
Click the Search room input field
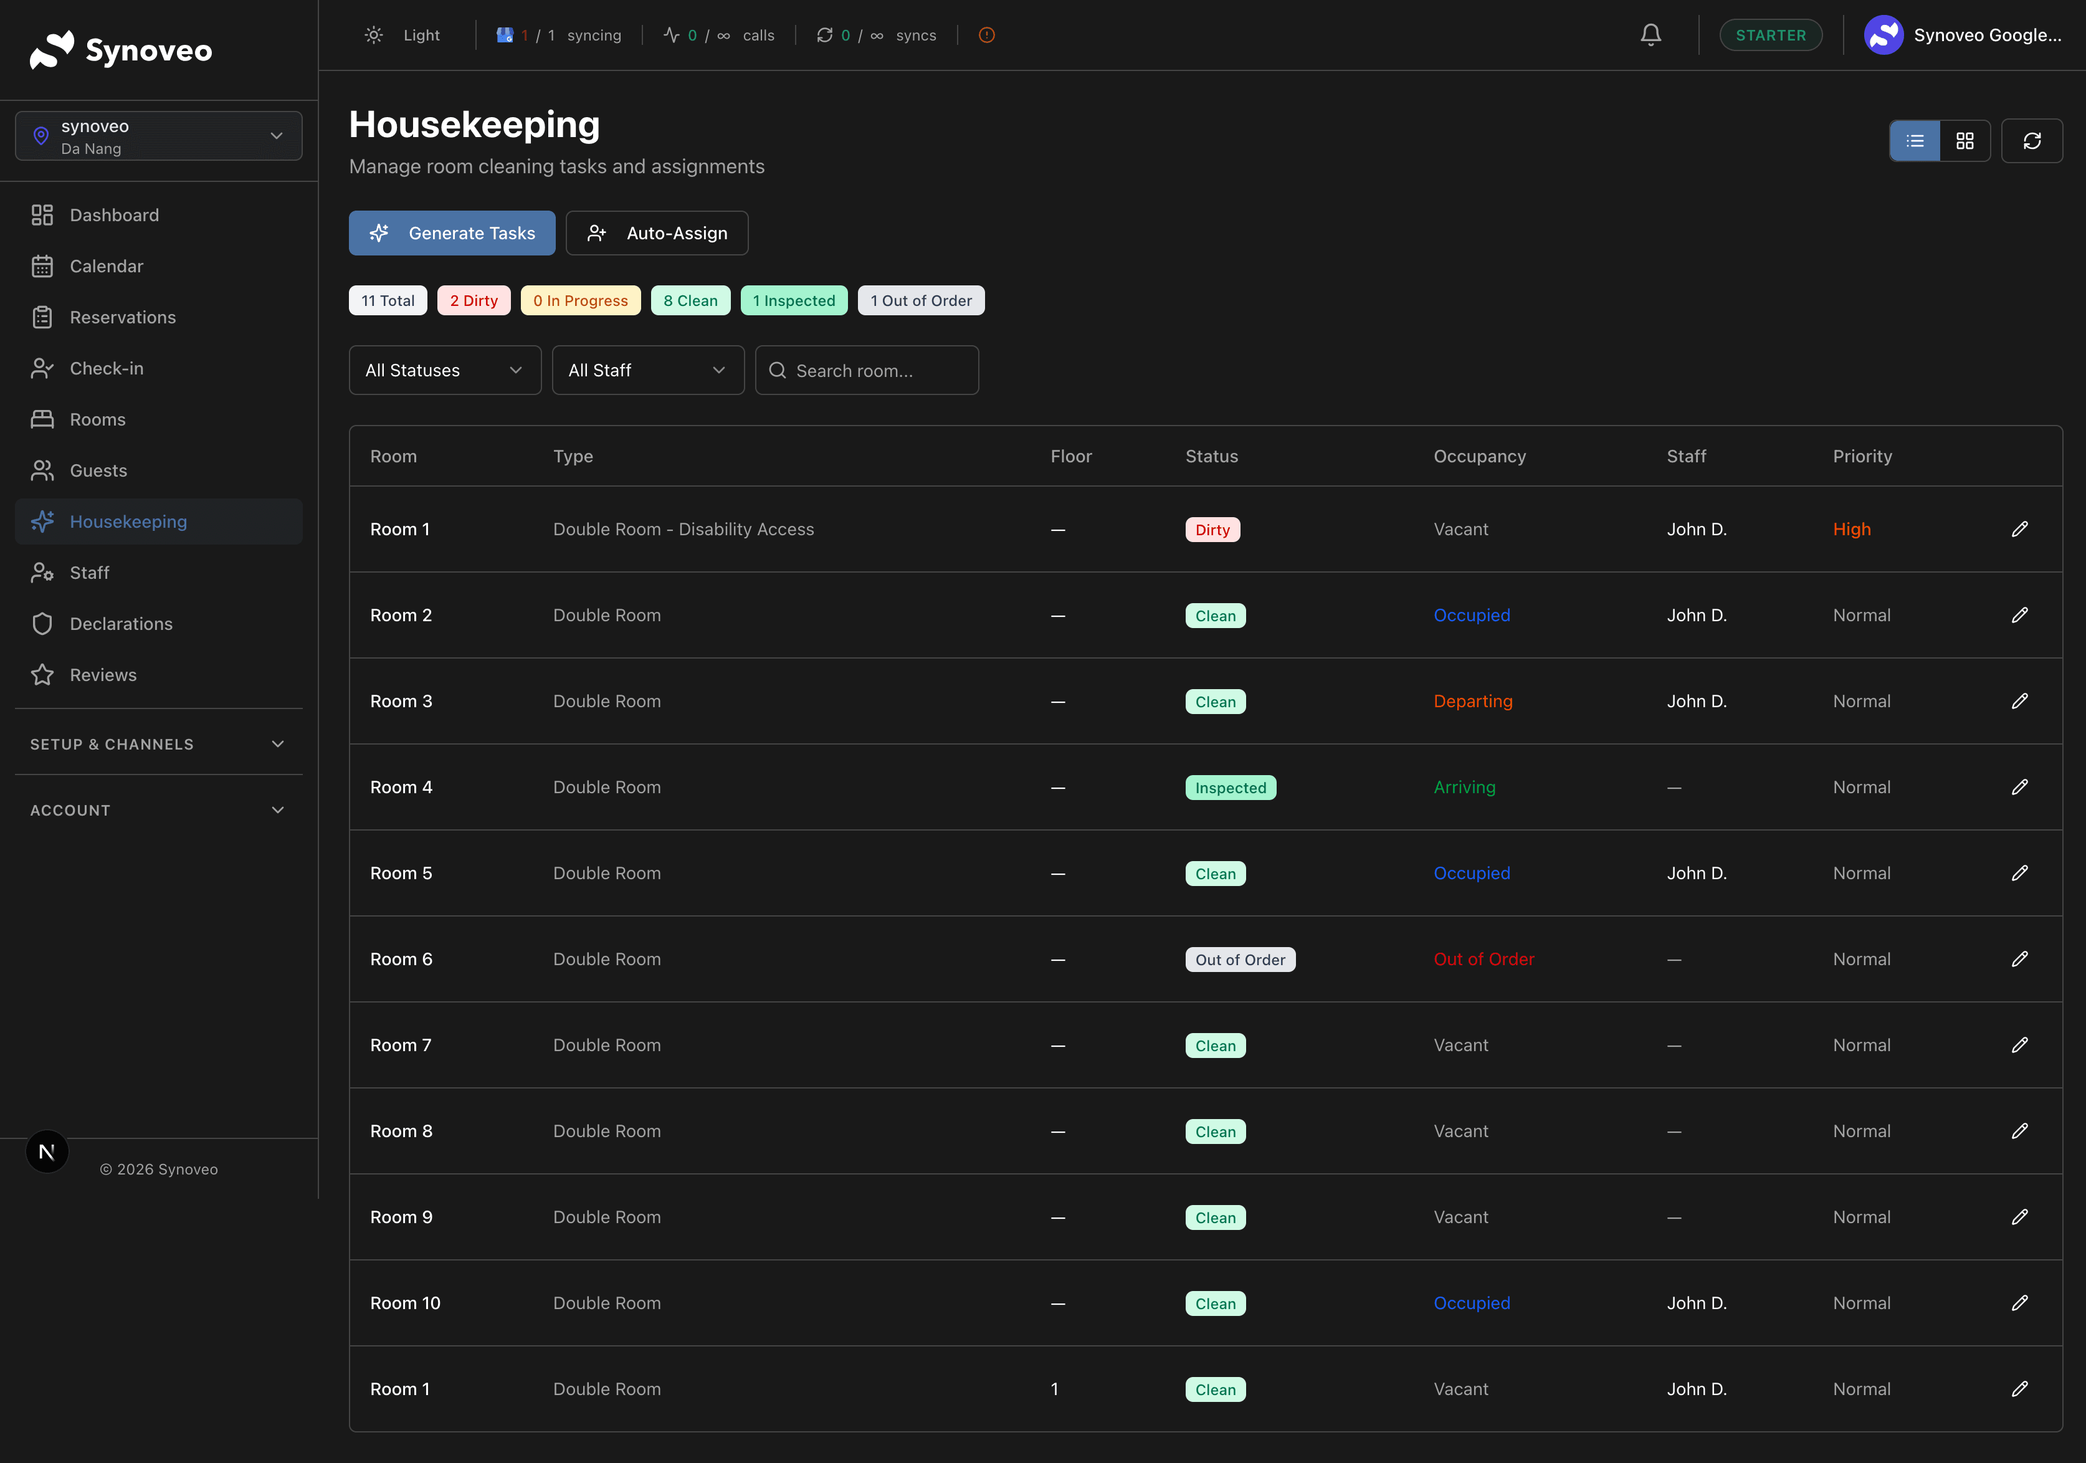click(867, 370)
